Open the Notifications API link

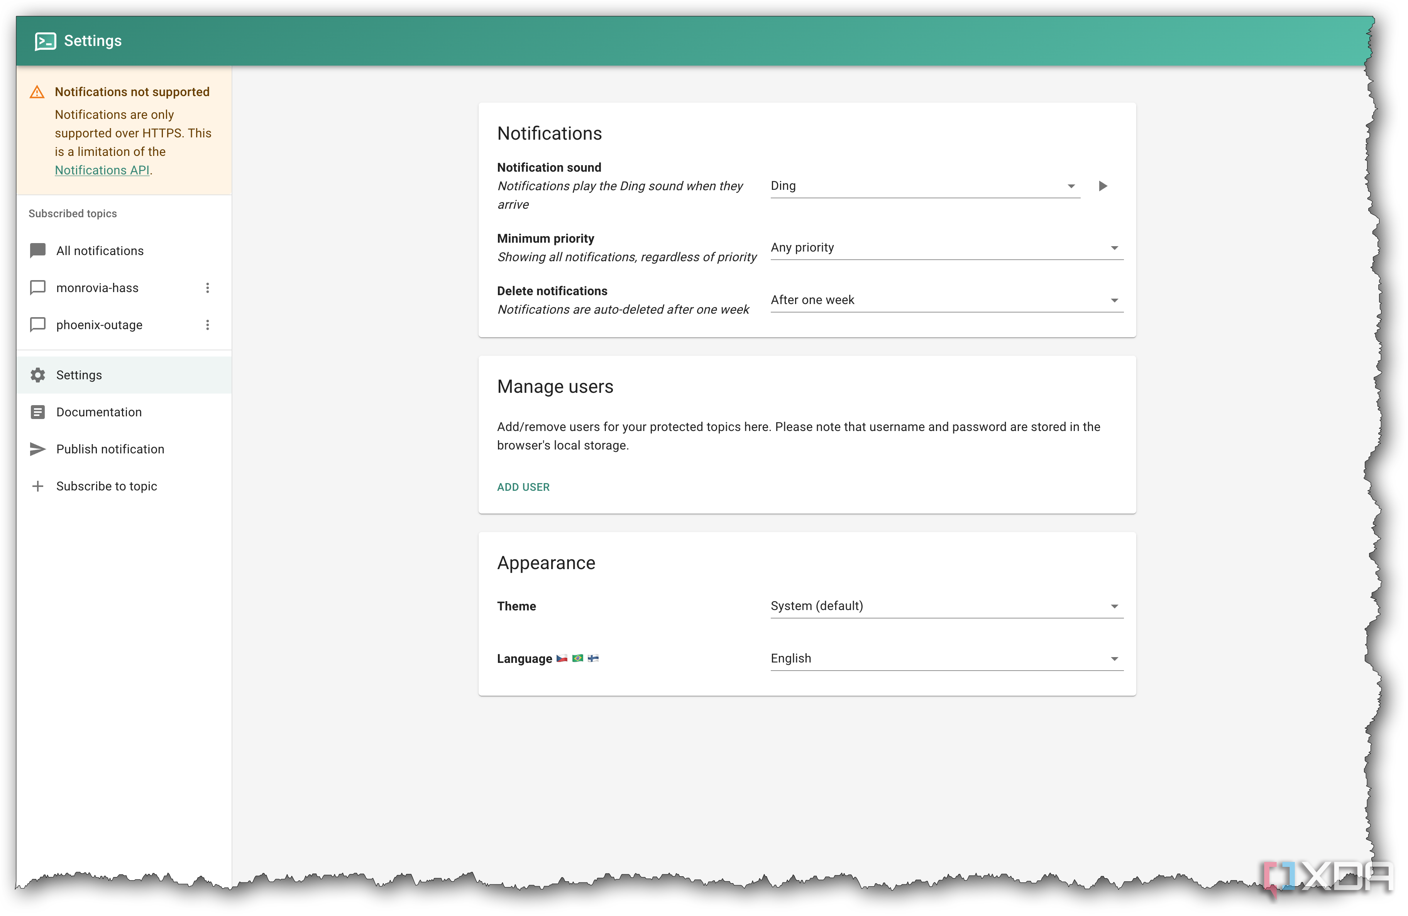point(102,170)
